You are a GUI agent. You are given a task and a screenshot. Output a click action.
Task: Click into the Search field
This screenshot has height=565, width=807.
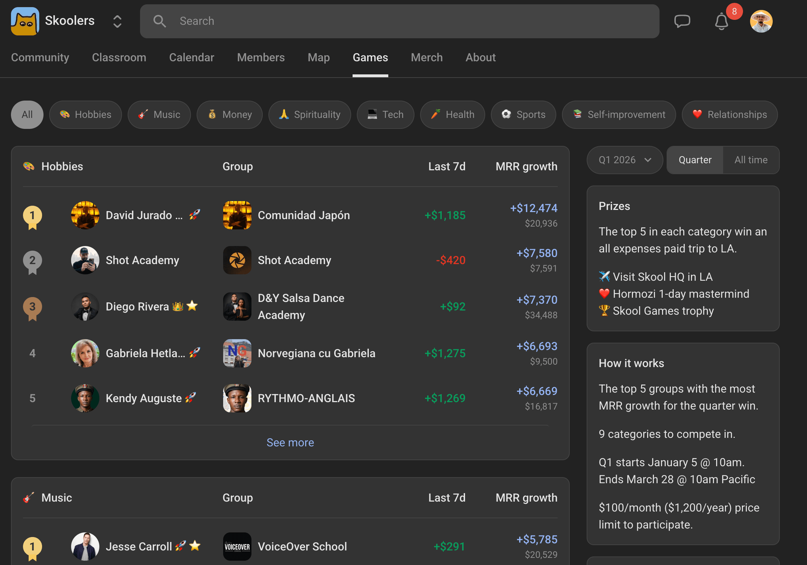coord(399,21)
